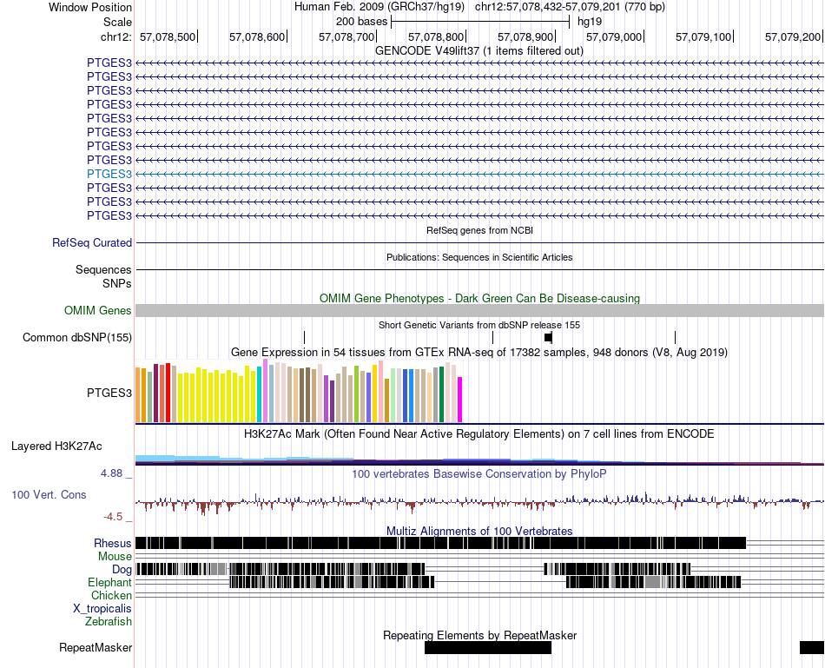Screen dimensions: 825x668
Task: Click the gray OMIM Genes bar
Action: coord(479,311)
